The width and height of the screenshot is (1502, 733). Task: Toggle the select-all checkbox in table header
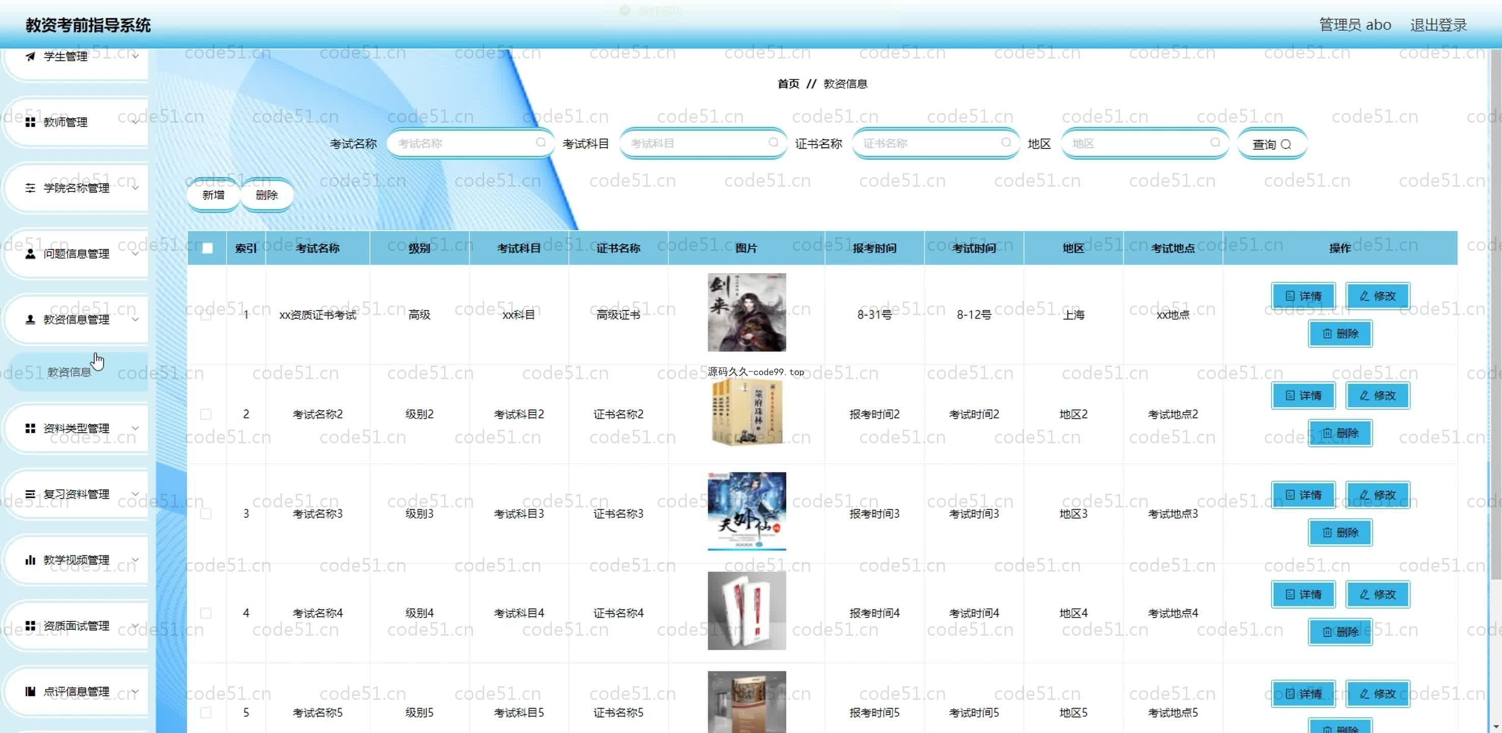click(207, 248)
